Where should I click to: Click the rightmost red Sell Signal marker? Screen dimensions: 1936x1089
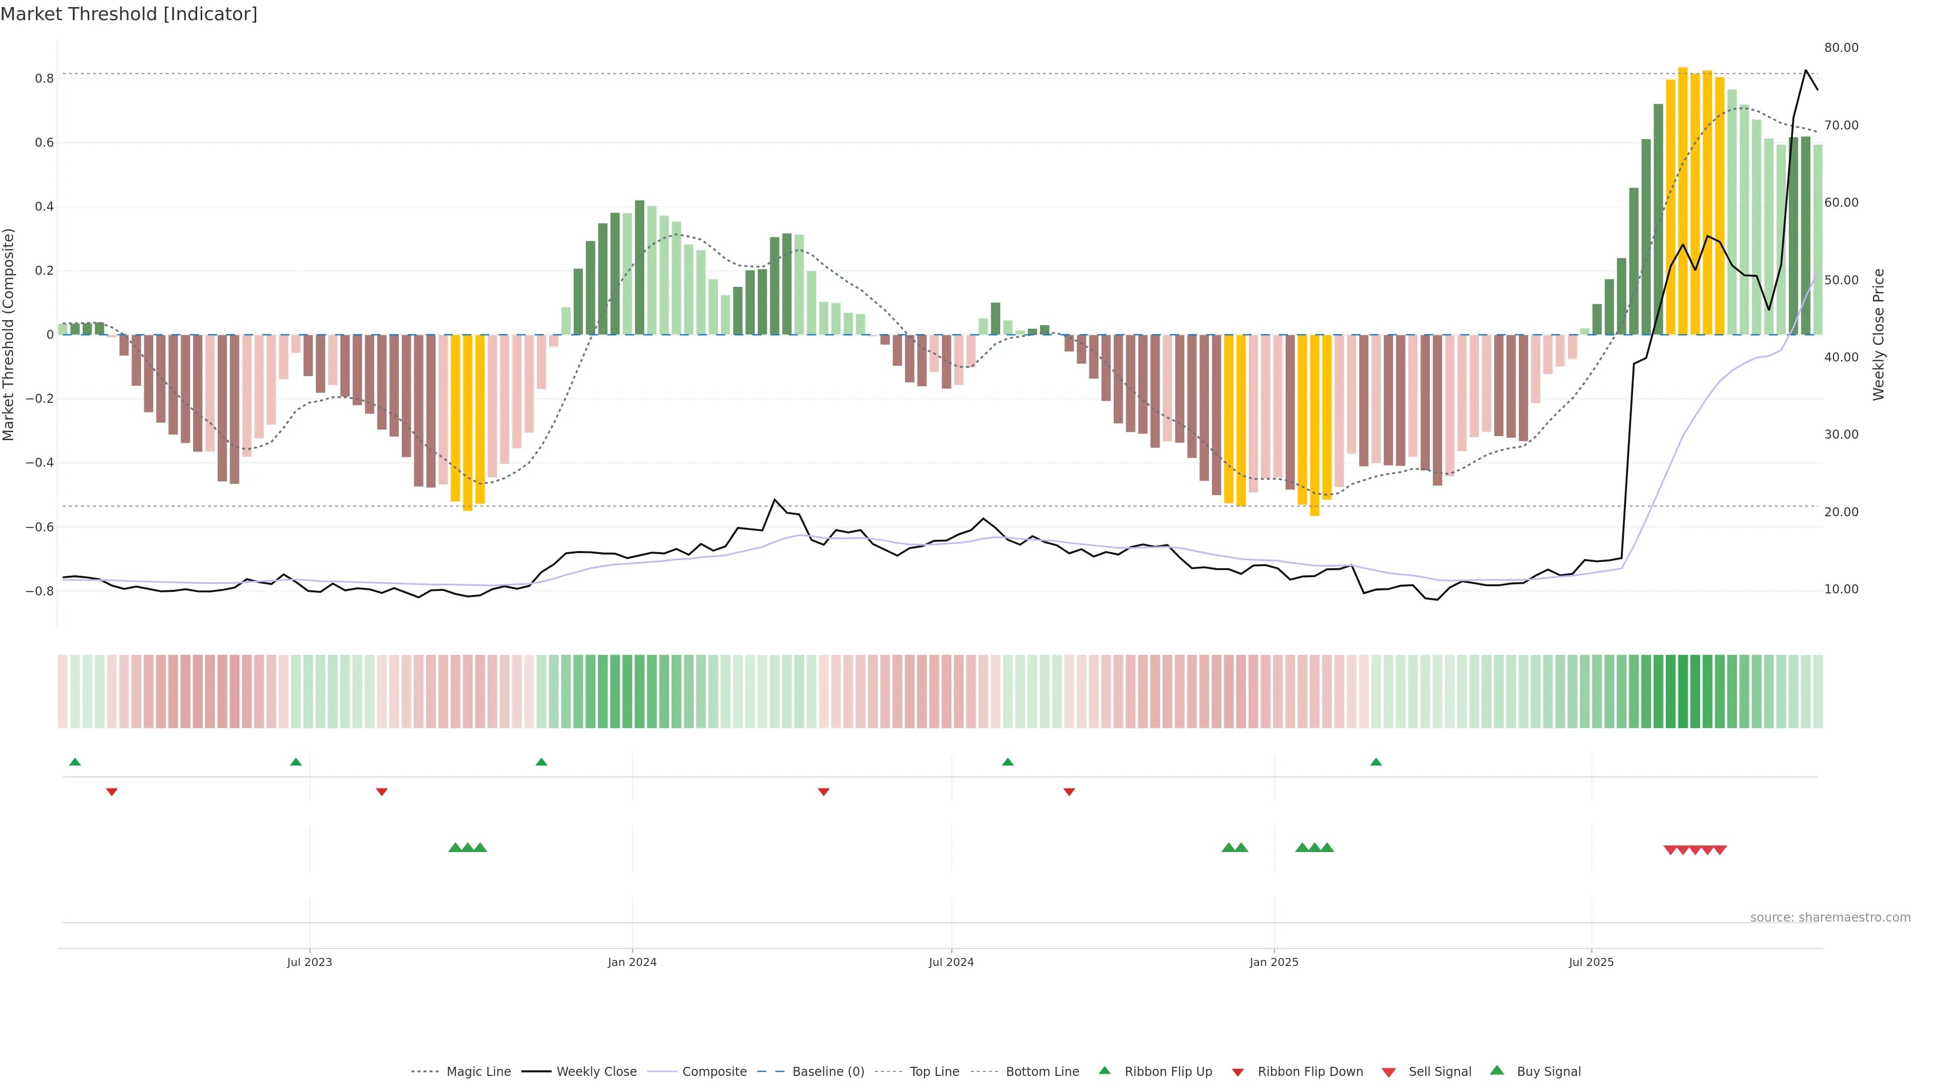[x=1720, y=850]
